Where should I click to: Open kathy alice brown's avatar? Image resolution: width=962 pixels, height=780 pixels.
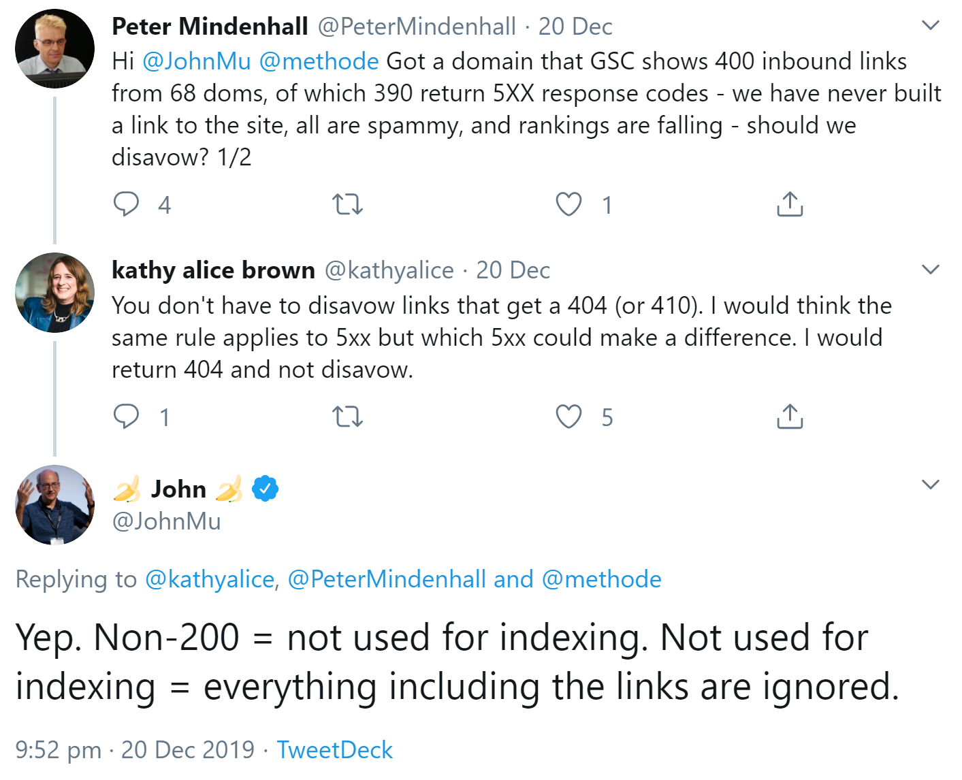click(55, 293)
